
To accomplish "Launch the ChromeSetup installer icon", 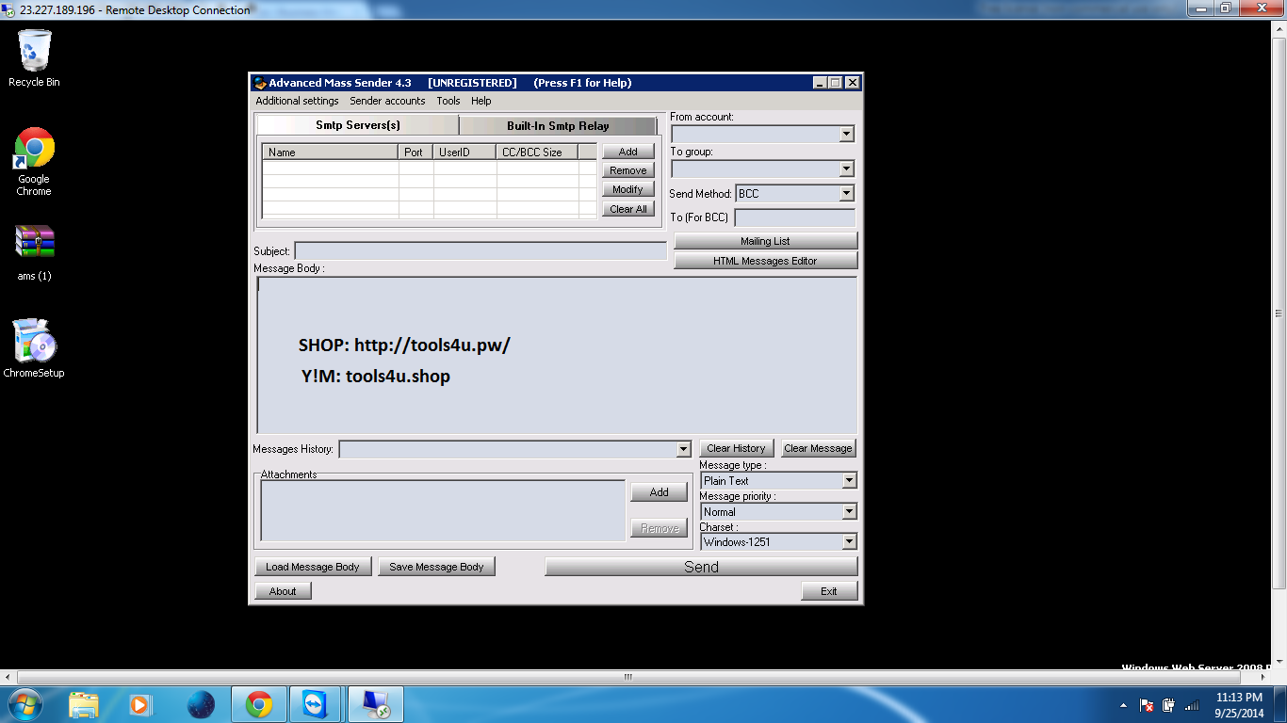I will point(34,346).
